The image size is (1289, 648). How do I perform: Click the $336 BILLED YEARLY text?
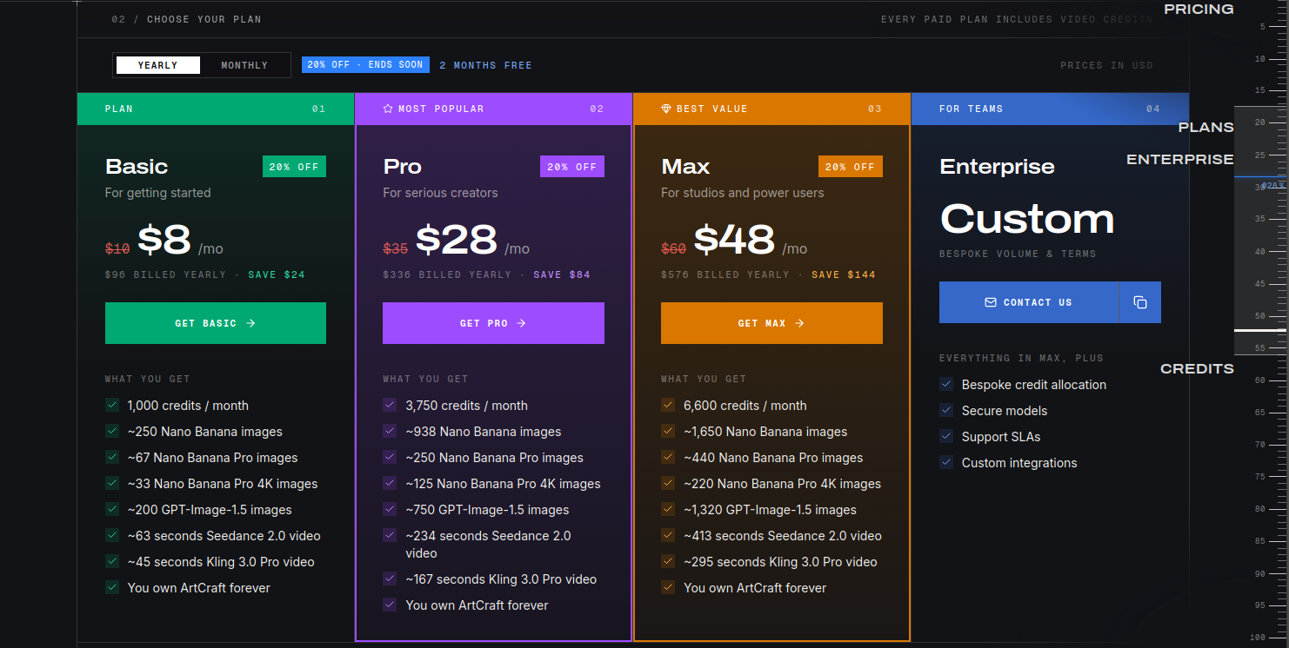(447, 274)
